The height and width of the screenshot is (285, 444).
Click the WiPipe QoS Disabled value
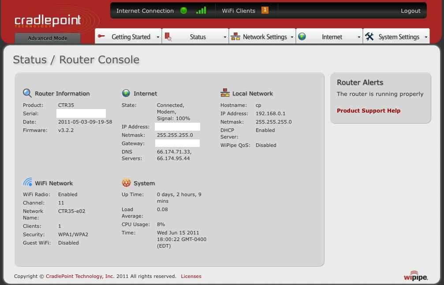click(x=266, y=145)
